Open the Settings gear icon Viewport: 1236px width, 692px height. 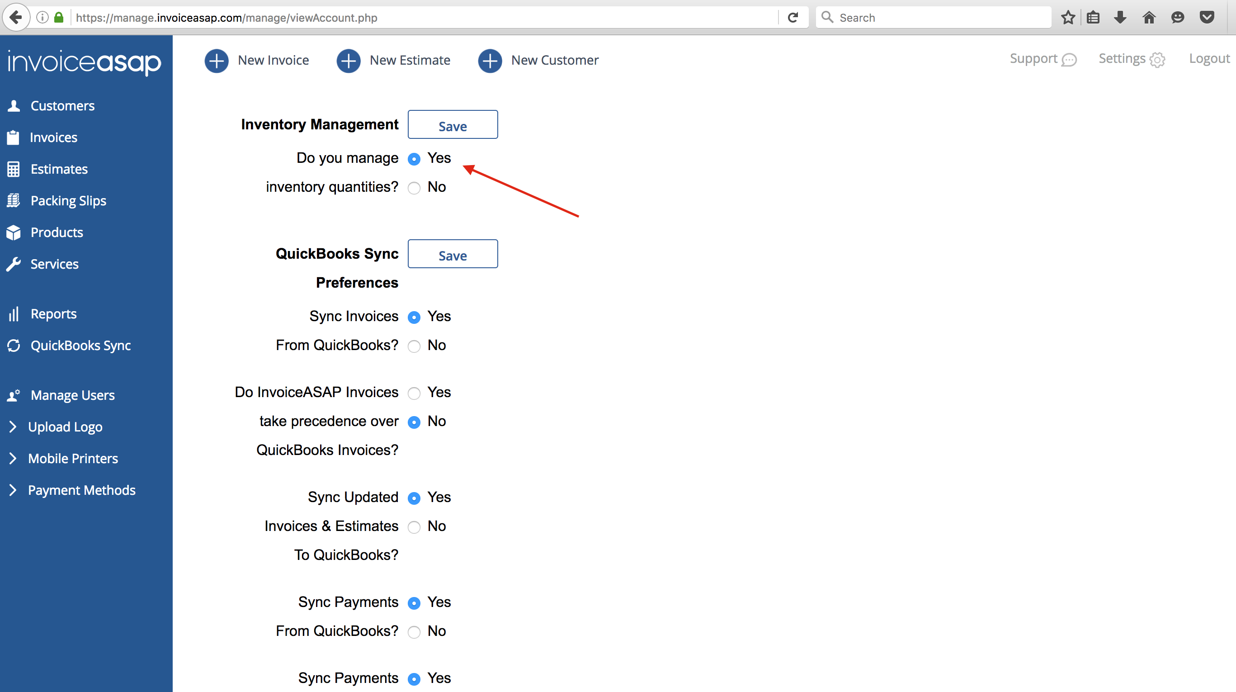click(x=1157, y=60)
